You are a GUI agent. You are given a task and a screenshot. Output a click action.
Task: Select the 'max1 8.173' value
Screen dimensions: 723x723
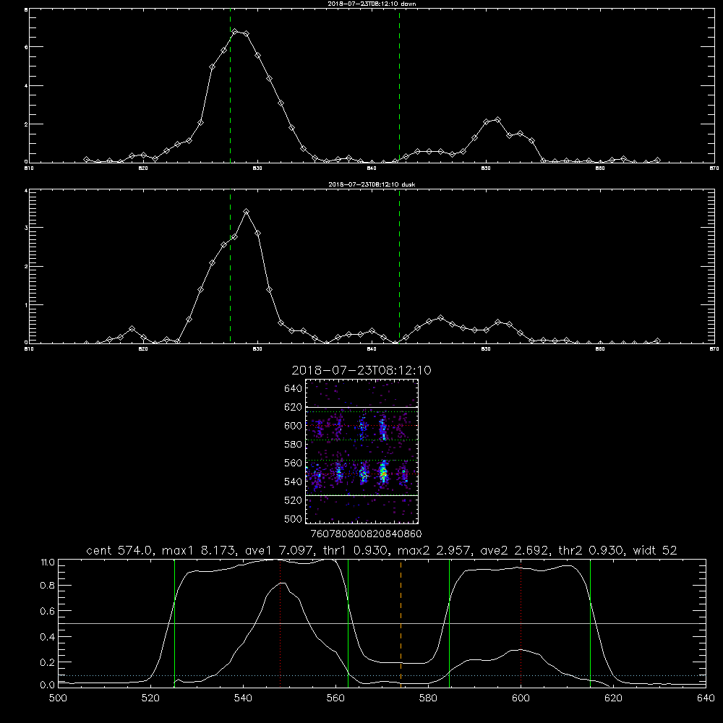click(x=200, y=550)
